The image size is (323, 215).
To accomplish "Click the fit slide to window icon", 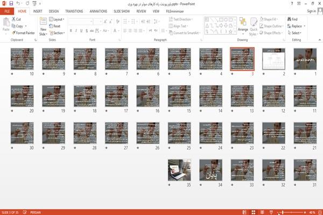I will pos(320,212).
